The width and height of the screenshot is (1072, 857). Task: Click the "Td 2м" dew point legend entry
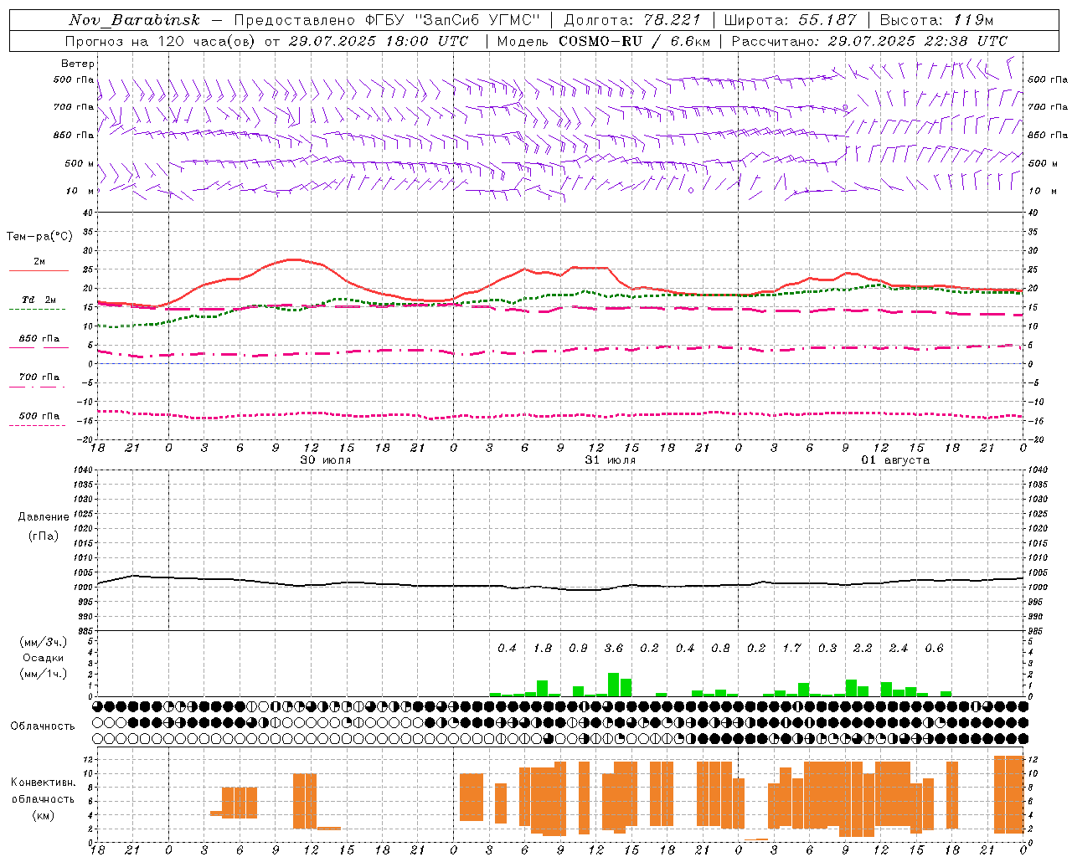[39, 300]
